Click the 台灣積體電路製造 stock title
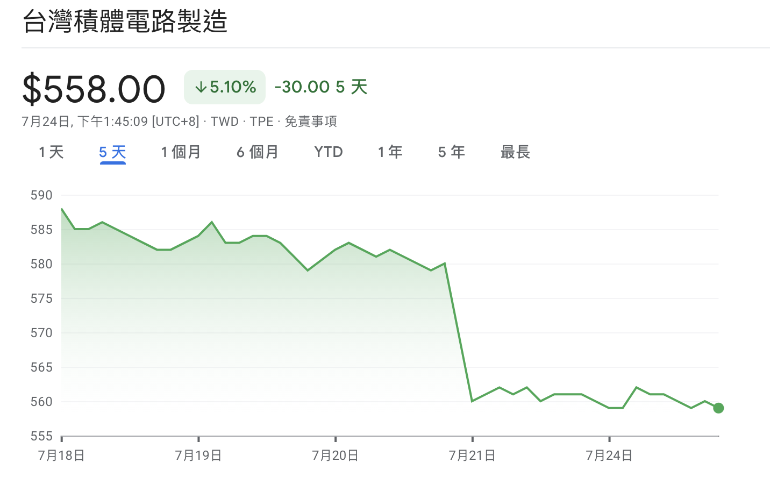The height and width of the screenshot is (484, 770). point(125,22)
